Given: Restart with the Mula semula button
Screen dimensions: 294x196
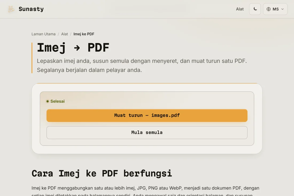Looking at the screenshot, I should click(147, 132).
